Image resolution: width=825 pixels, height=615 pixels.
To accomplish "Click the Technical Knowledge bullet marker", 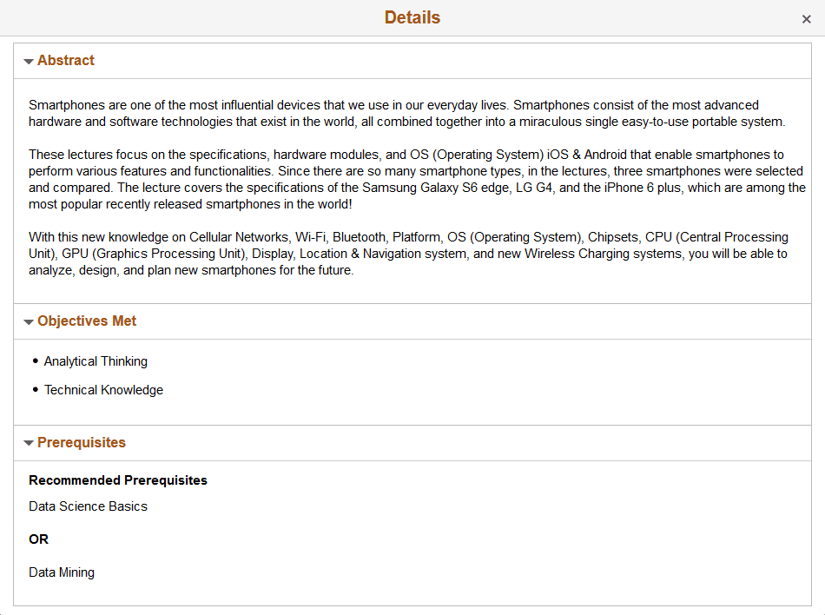I will [x=35, y=388].
